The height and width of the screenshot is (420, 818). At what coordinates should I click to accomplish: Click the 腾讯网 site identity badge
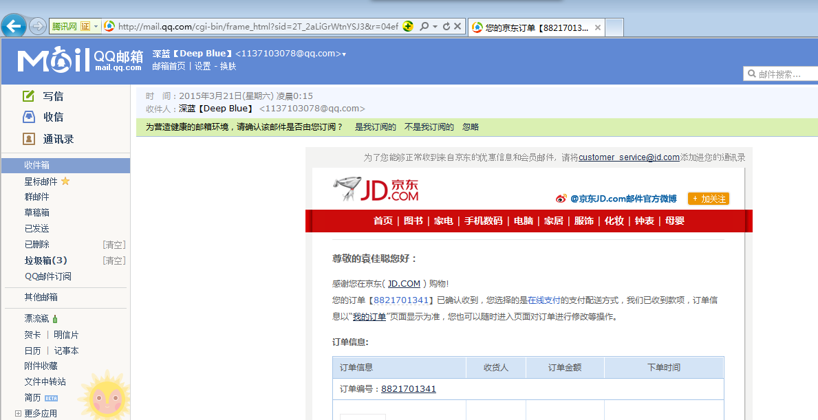point(70,26)
